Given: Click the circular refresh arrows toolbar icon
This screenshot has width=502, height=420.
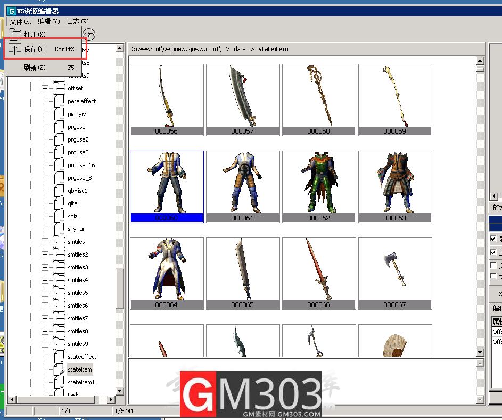Looking at the screenshot, I should coord(89,35).
